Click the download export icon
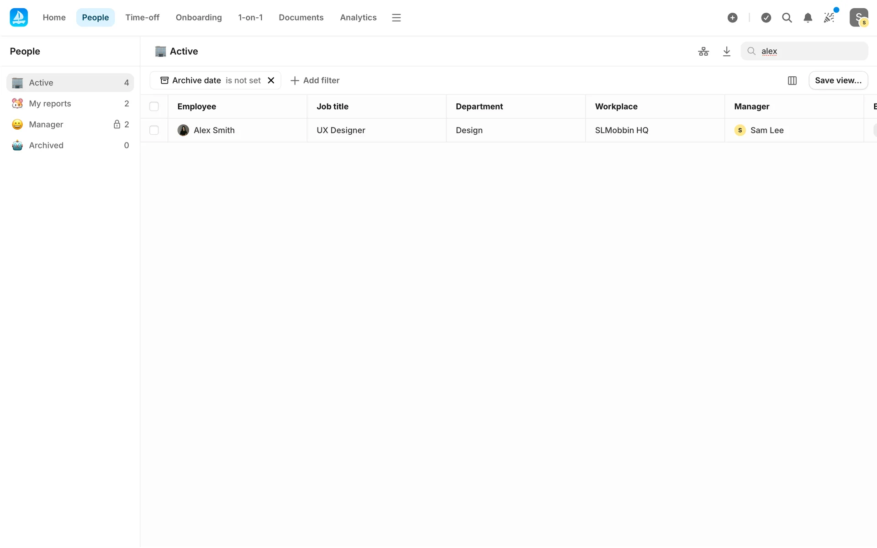Image resolution: width=877 pixels, height=548 pixels. [727, 51]
